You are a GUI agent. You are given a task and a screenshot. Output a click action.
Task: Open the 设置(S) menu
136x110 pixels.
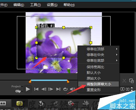(52, 5)
